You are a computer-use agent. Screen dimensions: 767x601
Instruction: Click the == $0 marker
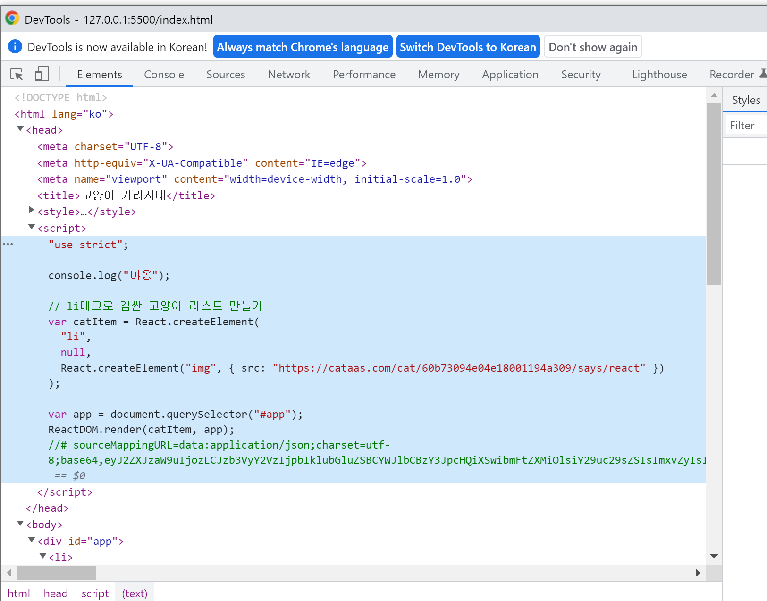pos(70,475)
